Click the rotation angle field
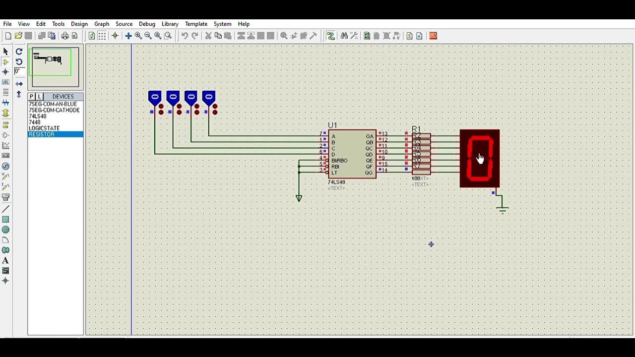Image resolution: width=635 pixels, height=357 pixels. (18, 71)
